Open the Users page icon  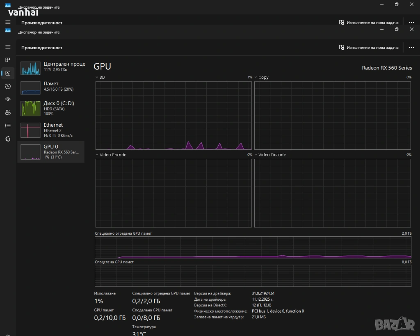point(8,112)
